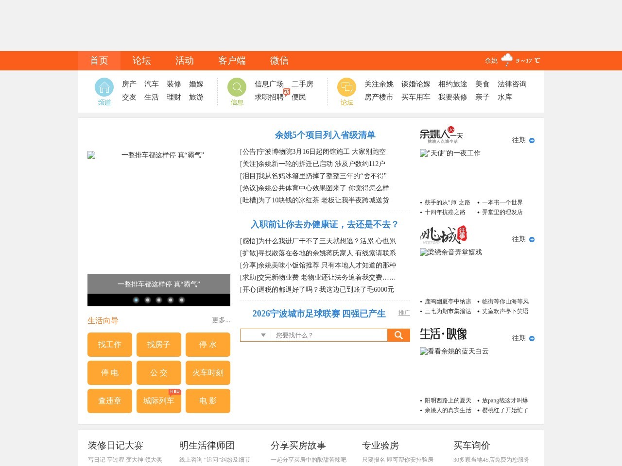Click the blue plus icon beside 余姚人一天 往期
The width and height of the screenshot is (622, 466).
click(x=532, y=140)
